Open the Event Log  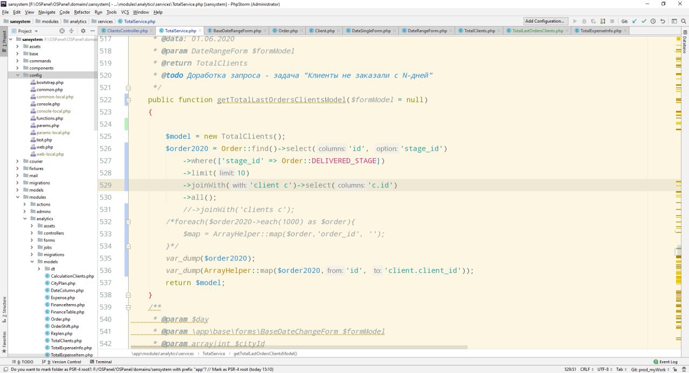point(665,362)
